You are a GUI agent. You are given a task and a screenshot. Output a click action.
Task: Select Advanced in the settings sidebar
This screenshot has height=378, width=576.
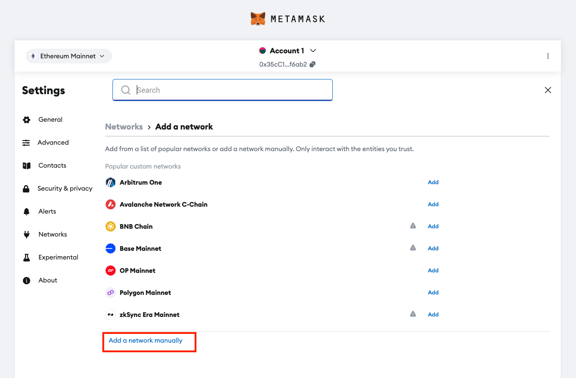pos(53,142)
